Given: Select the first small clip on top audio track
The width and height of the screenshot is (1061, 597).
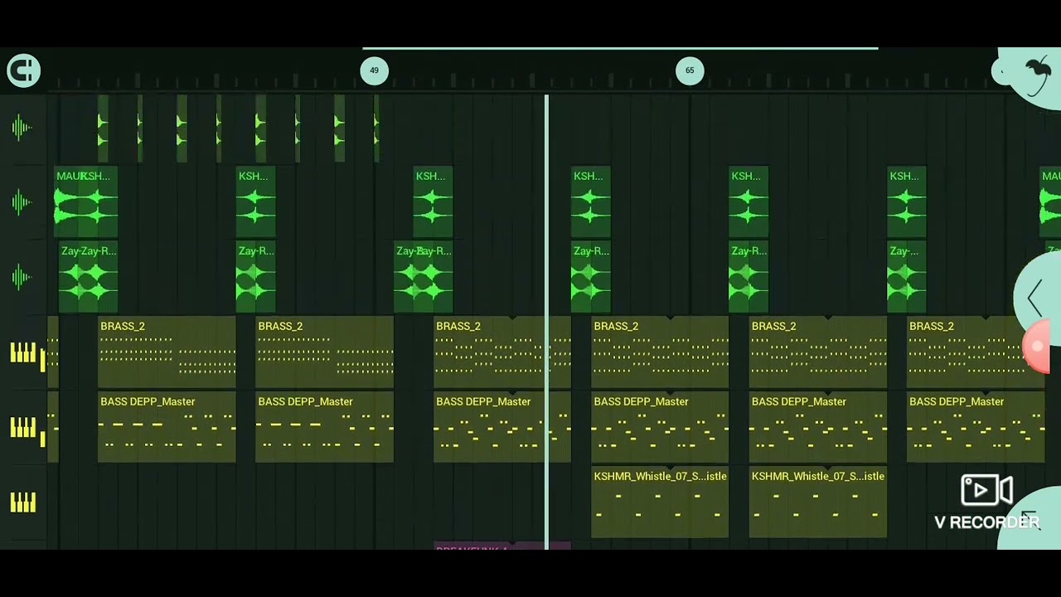Looking at the screenshot, I should pos(103,128).
